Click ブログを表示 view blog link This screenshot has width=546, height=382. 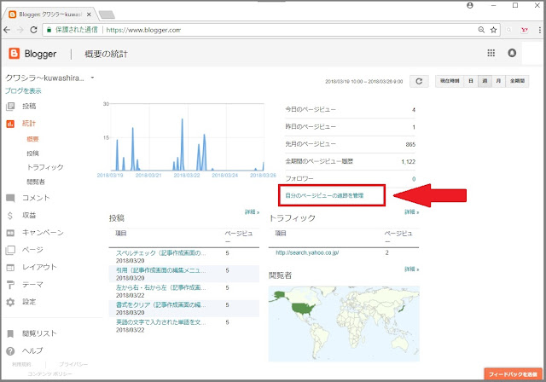23,91
